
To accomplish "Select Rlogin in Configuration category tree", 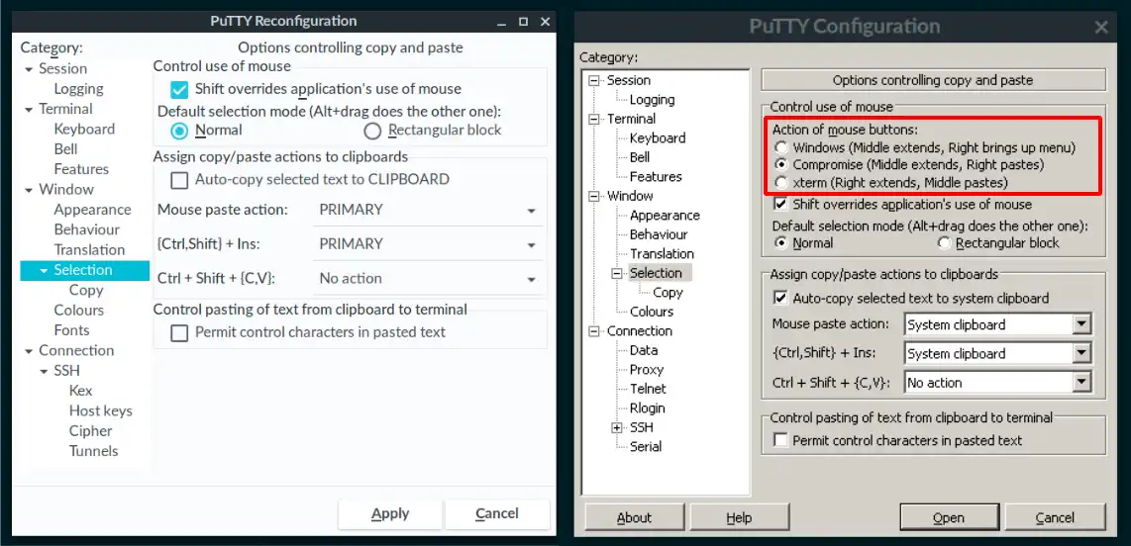I will point(647,409).
